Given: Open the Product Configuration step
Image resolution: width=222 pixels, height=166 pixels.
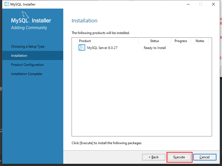Looking at the screenshot, I should (x=27, y=65).
